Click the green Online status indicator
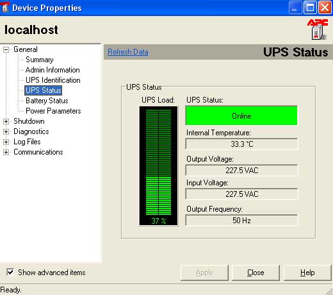This screenshot has height=295, width=333. 241,115
